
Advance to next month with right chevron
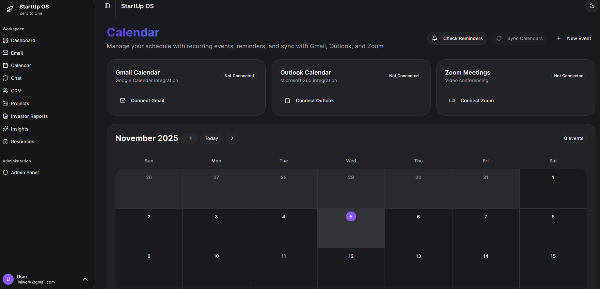click(x=232, y=138)
